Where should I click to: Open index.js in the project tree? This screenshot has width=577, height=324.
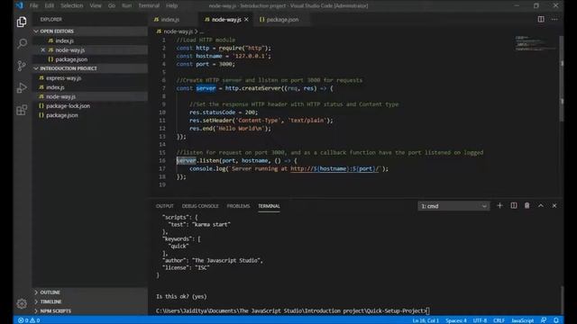click(90, 87)
